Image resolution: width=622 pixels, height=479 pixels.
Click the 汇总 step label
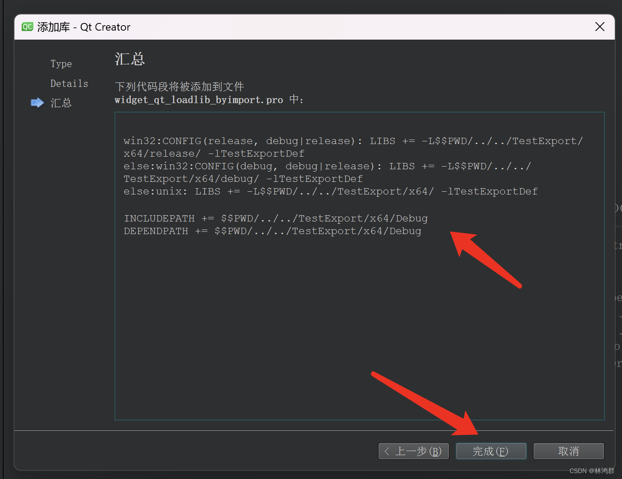point(61,103)
